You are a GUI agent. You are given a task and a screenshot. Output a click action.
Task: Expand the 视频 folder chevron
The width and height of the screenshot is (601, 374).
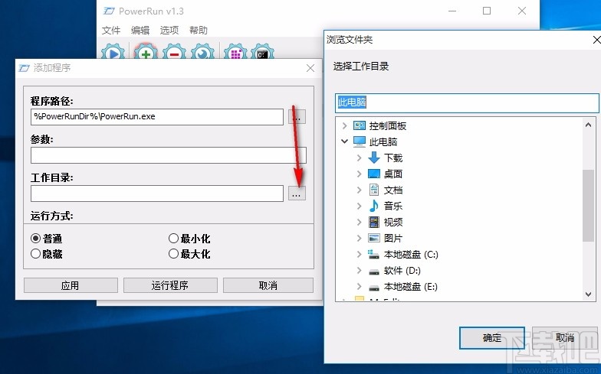click(x=359, y=222)
